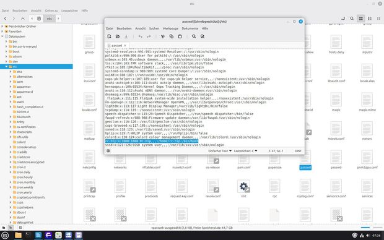Copy the selected text in the editor
Screen dimensions: 384x240
[x=171, y=36]
